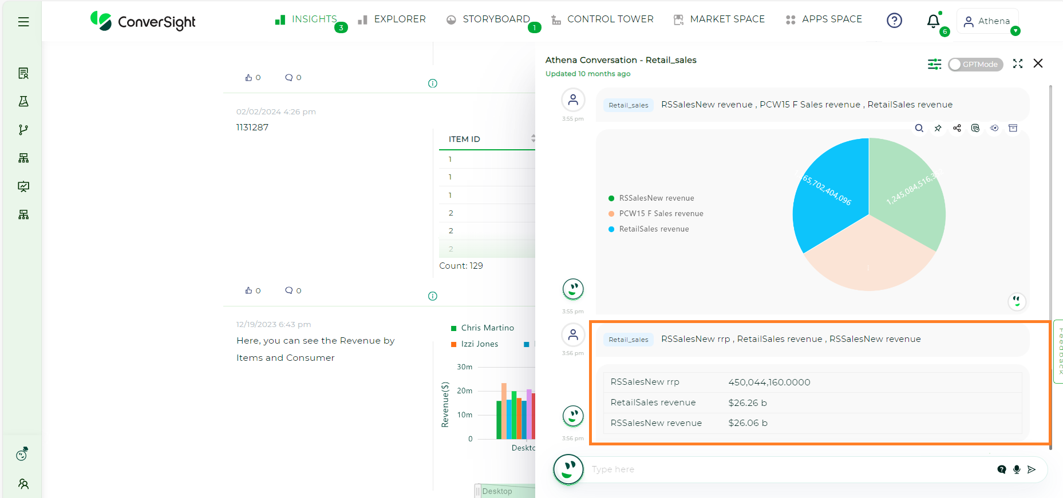Click the ITEM ID column header

tap(464, 139)
